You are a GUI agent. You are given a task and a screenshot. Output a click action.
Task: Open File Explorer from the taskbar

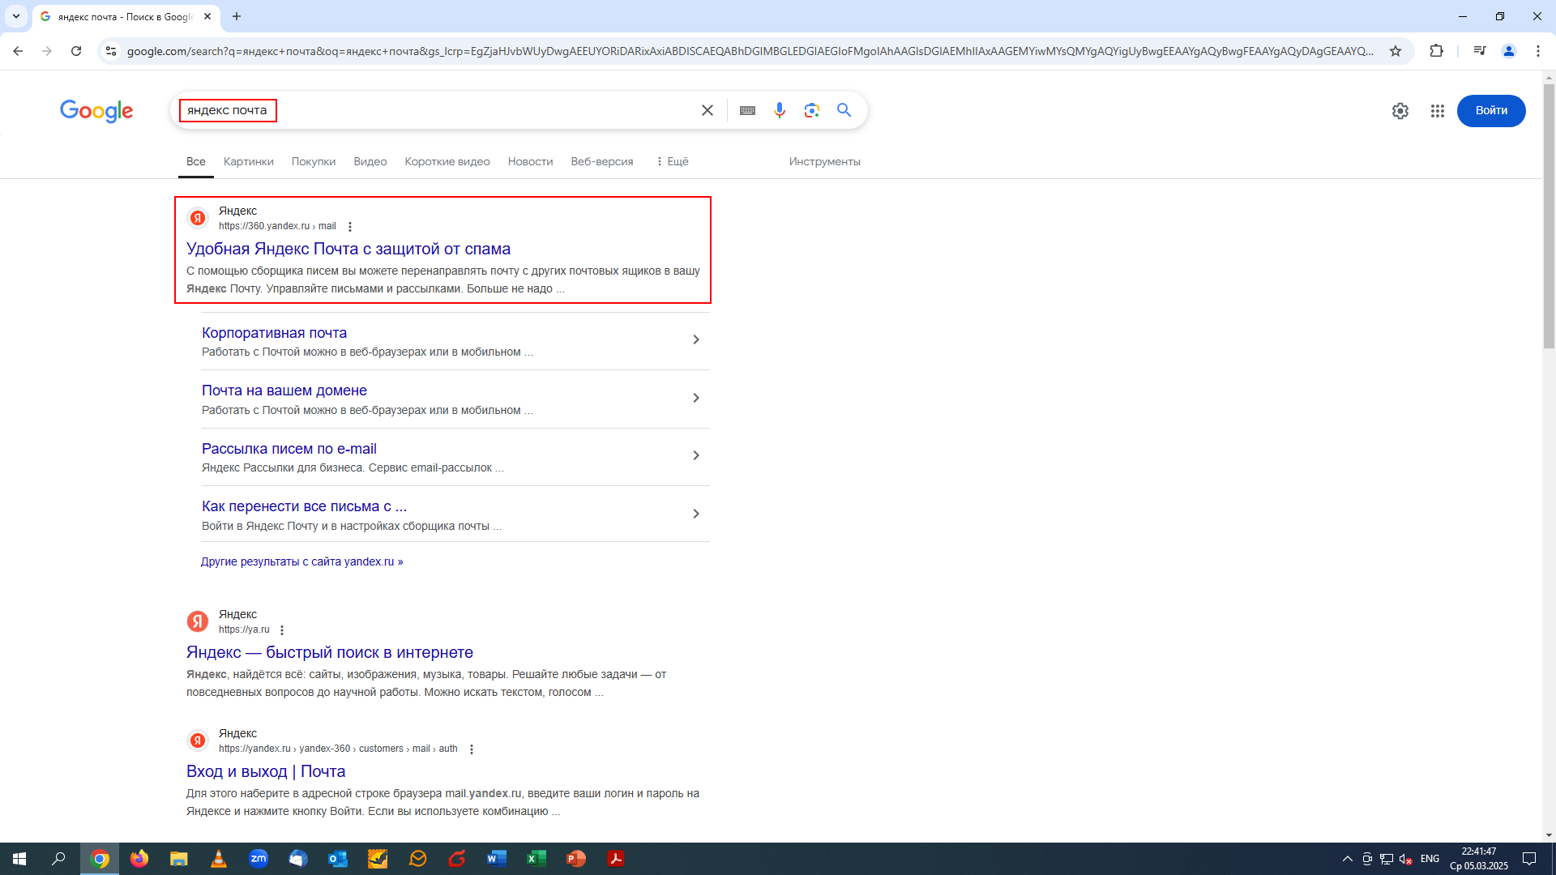pos(179,859)
